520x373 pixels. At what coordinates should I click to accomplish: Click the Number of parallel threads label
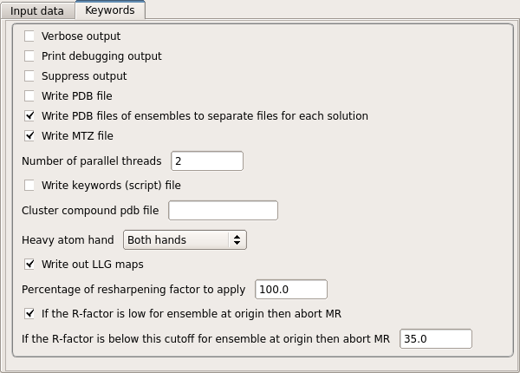coord(92,161)
